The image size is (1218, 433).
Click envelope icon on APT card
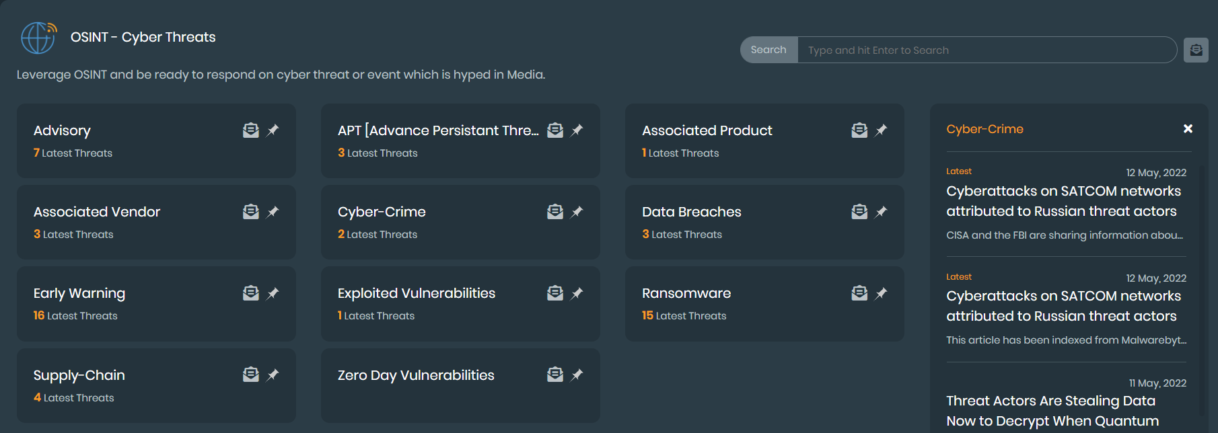coord(554,130)
